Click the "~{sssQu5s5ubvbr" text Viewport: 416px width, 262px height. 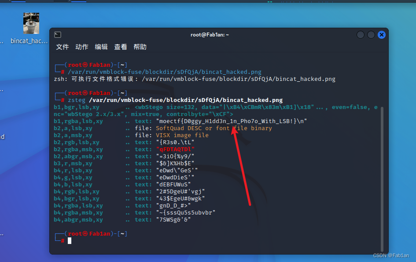[186, 212]
